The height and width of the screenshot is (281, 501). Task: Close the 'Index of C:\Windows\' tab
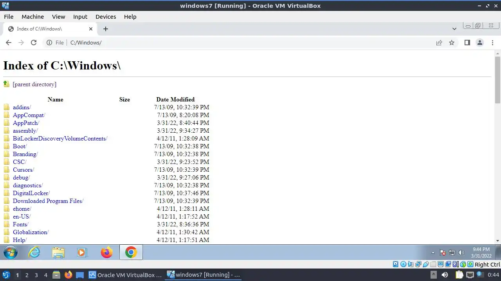point(91,29)
